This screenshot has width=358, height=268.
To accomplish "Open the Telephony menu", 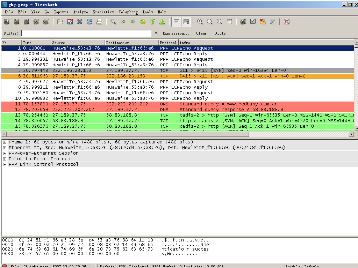I will click(128, 12).
